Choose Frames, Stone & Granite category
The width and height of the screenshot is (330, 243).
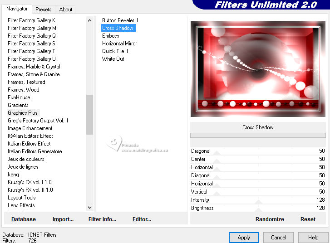pyautogui.click(x=34, y=74)
